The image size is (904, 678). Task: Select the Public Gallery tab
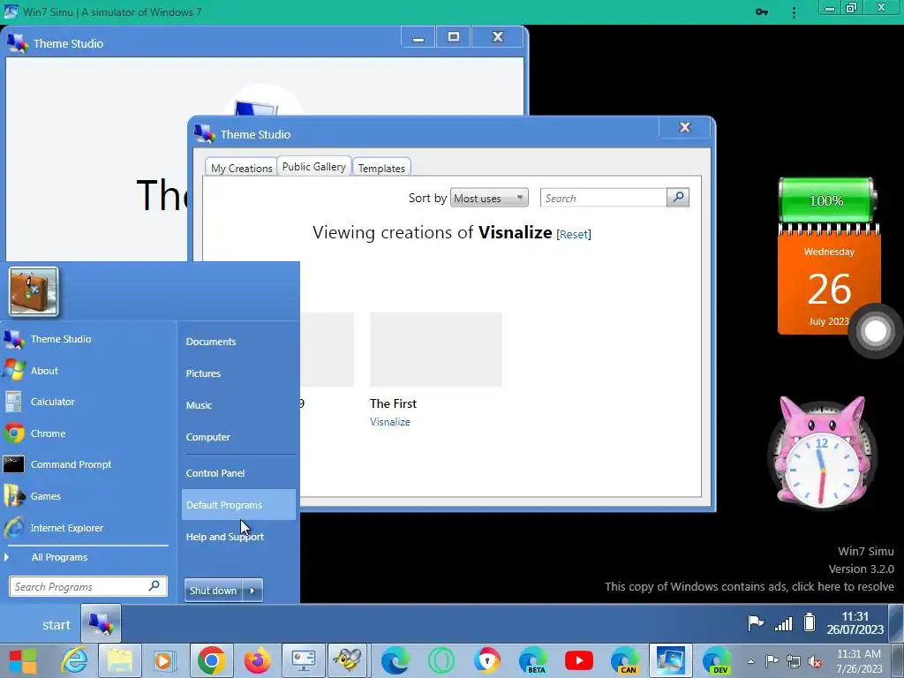[313, 167]
